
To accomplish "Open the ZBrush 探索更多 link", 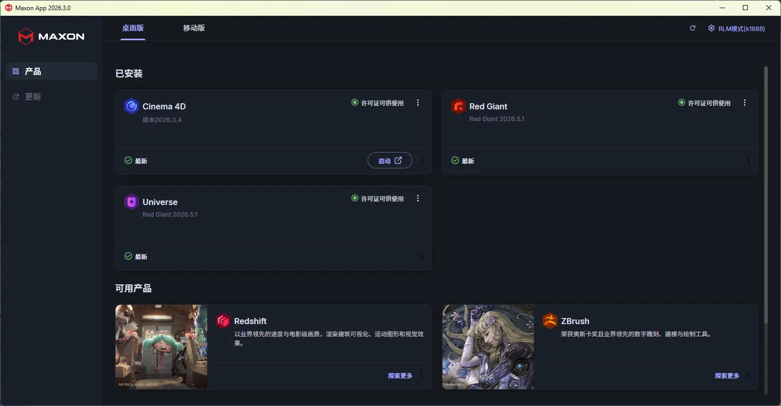I will 727,376.
